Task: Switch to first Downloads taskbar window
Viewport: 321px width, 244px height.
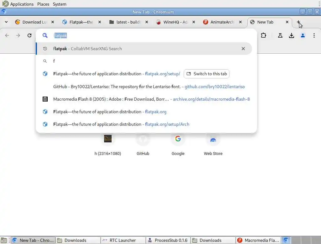Action: [x=78, y=240]
